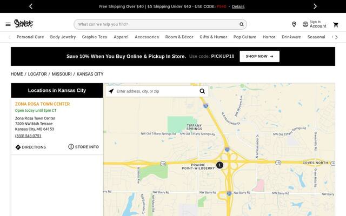Open Accessories category
The width and height of the screenshot is (346, 216).
pyautogui.click(x=147, y=37)
